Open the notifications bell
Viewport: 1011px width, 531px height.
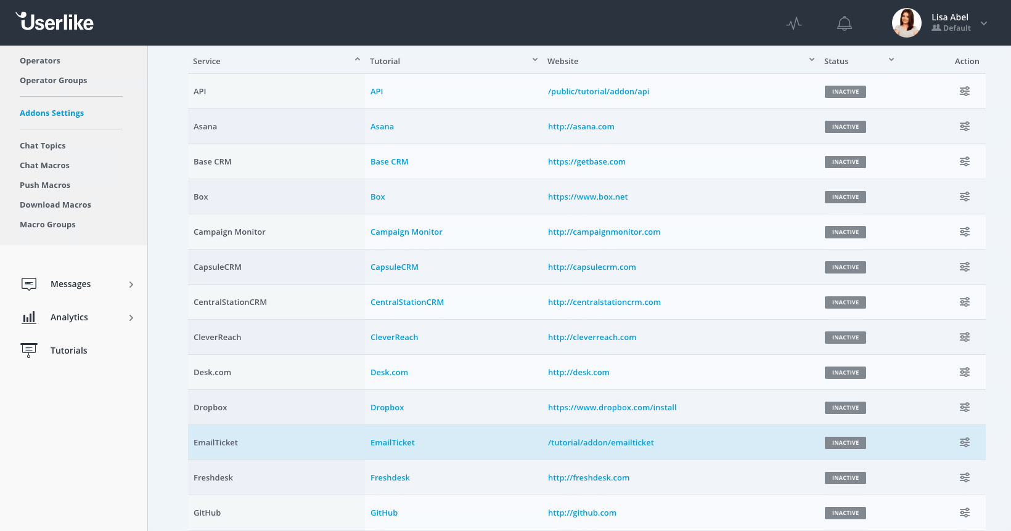click(x=845, y=23)
